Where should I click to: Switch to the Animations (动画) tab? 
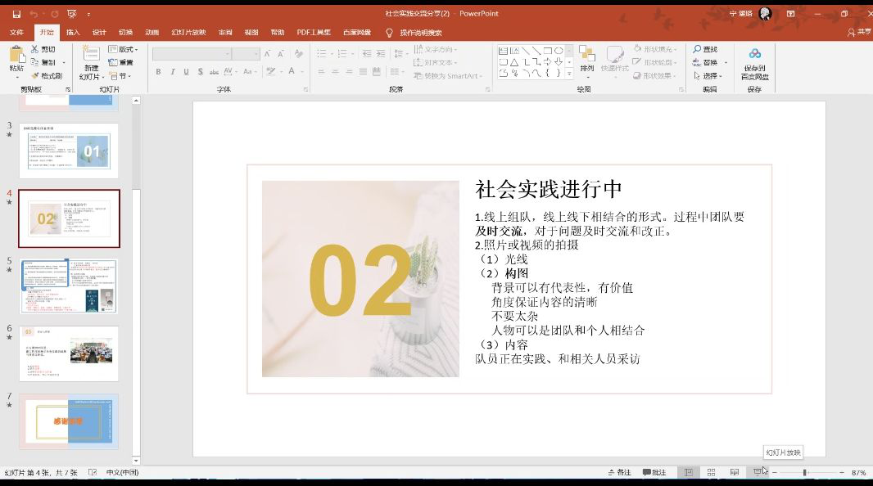tap(152, 32)
